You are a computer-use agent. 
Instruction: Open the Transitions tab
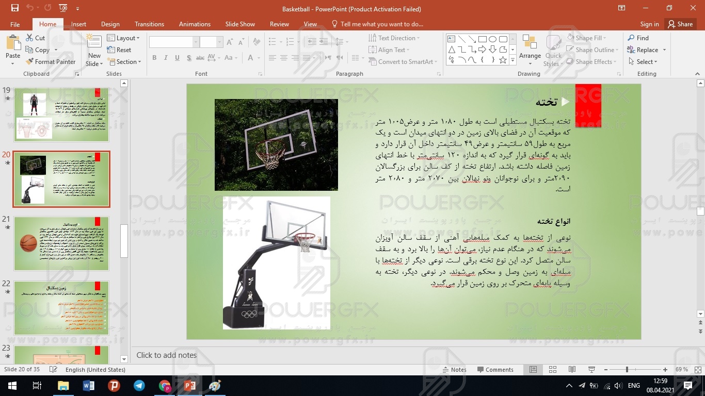coord(149,24)
